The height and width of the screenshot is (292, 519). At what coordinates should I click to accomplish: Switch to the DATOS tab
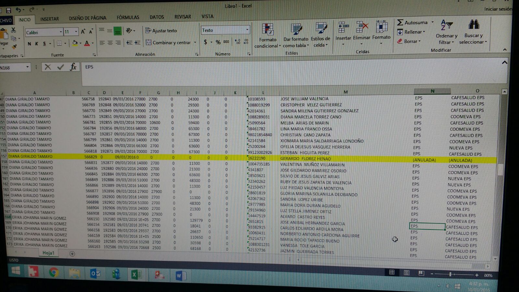pyautogui.click(x=157, y=17)
